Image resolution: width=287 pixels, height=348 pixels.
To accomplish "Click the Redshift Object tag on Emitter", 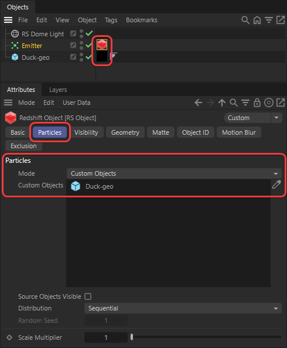I will tap(102, 45).
